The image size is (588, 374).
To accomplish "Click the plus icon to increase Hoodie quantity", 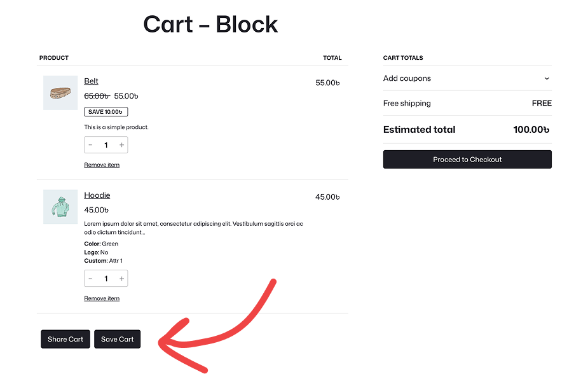I will coord(121,278).
